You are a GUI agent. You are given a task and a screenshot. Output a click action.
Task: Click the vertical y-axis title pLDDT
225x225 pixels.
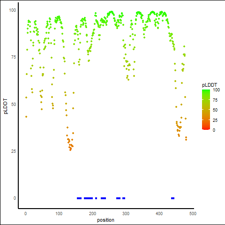(x=6, y=106)
